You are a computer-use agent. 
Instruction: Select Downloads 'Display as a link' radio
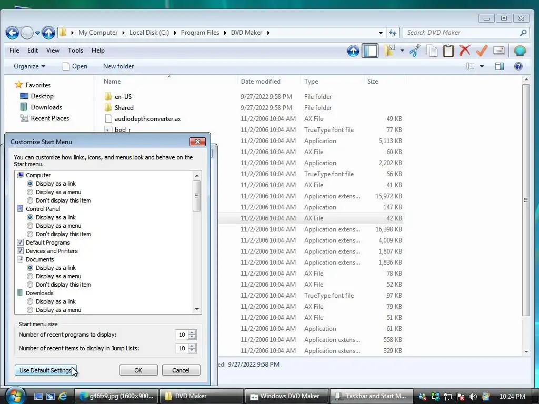tap(30, 301)
